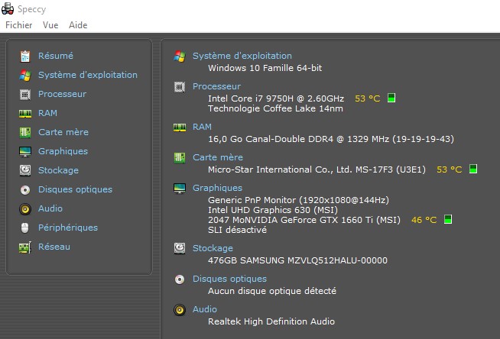Click the RAM module icon in sidebar
This screenshot has height=339, width=500.
[25, 113]
